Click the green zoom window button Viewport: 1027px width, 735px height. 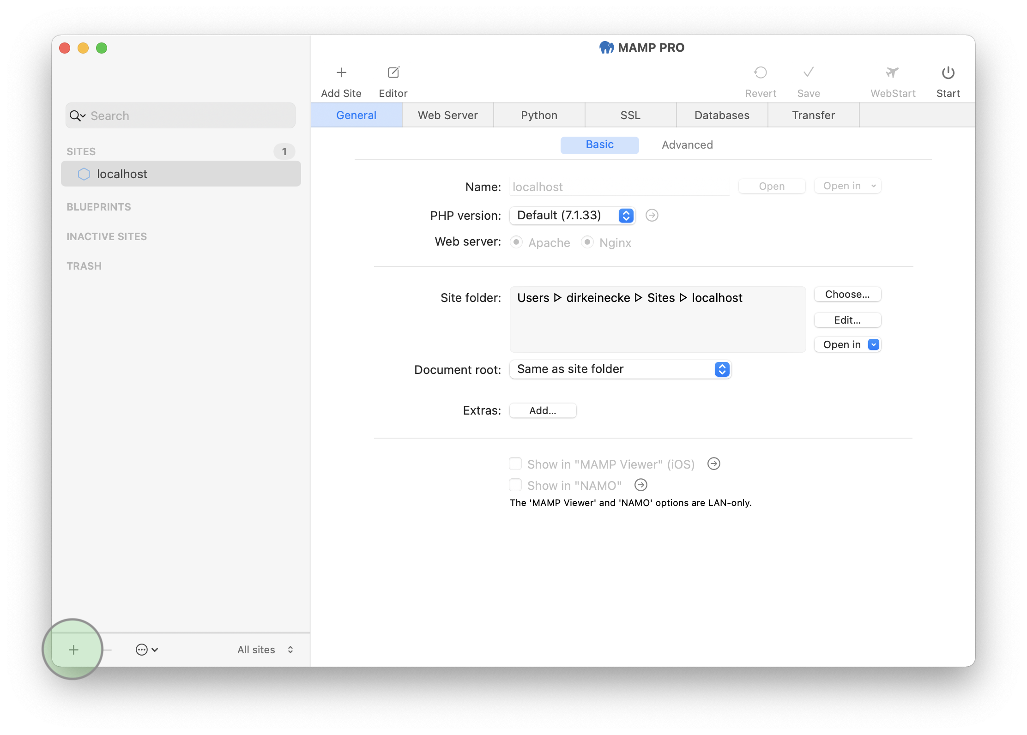coord(102,48)
